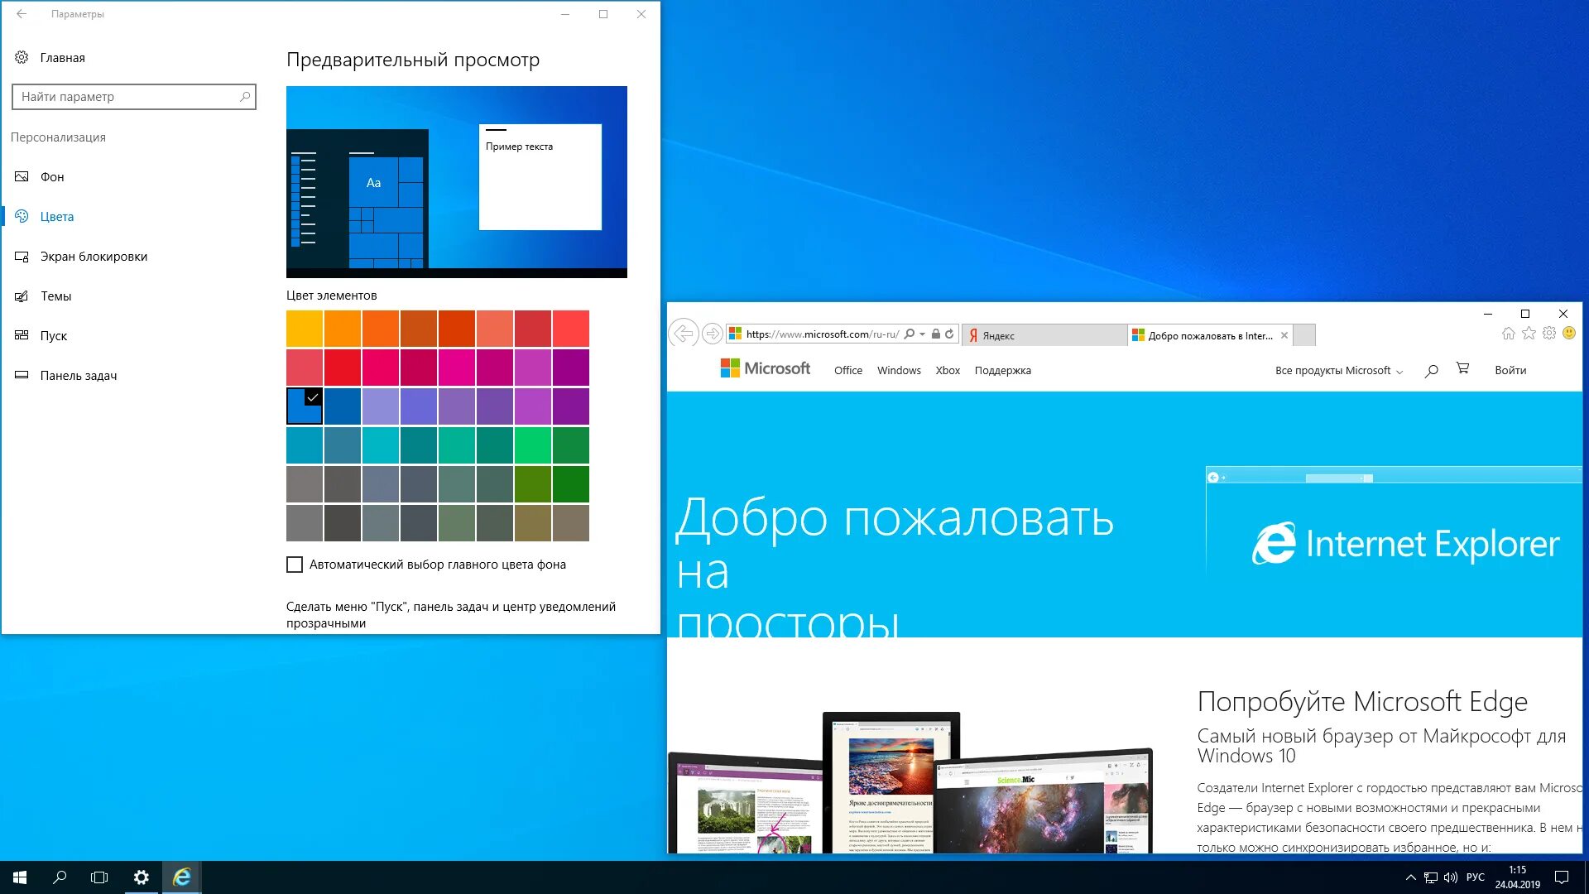1589x894 pixels.
Task: Open Microsoft site shopping cart
Action: (1462, 369)
